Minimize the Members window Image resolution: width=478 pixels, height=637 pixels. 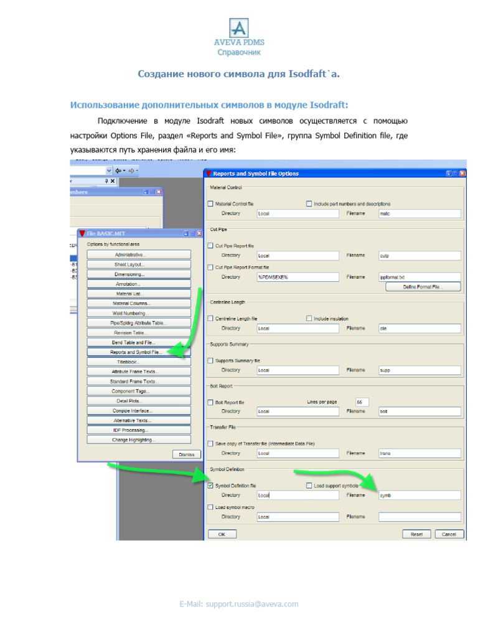[x=146, y=192]
